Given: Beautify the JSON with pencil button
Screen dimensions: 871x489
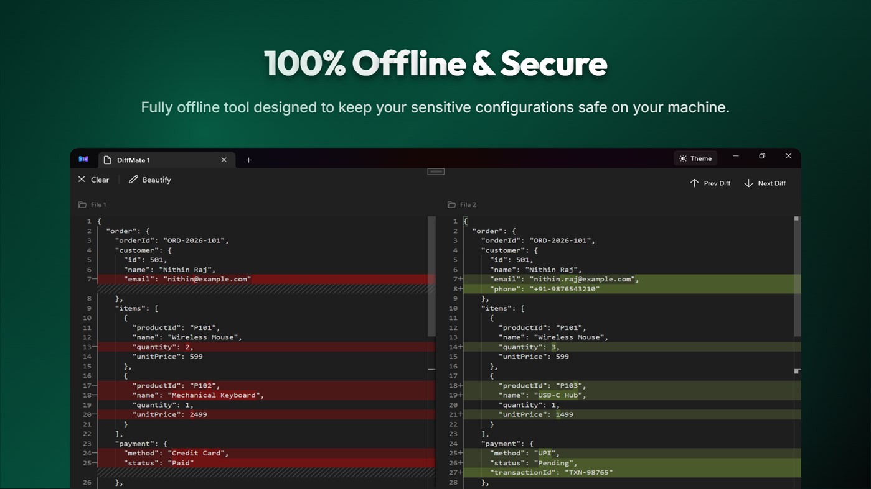Looking at the screenshot, I should [x=149, y=180].
